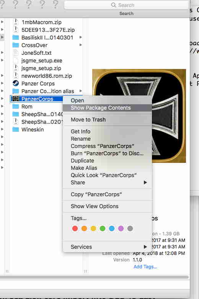
Task: Click the search magnifier icon
Action: click(x=114, y=5)
